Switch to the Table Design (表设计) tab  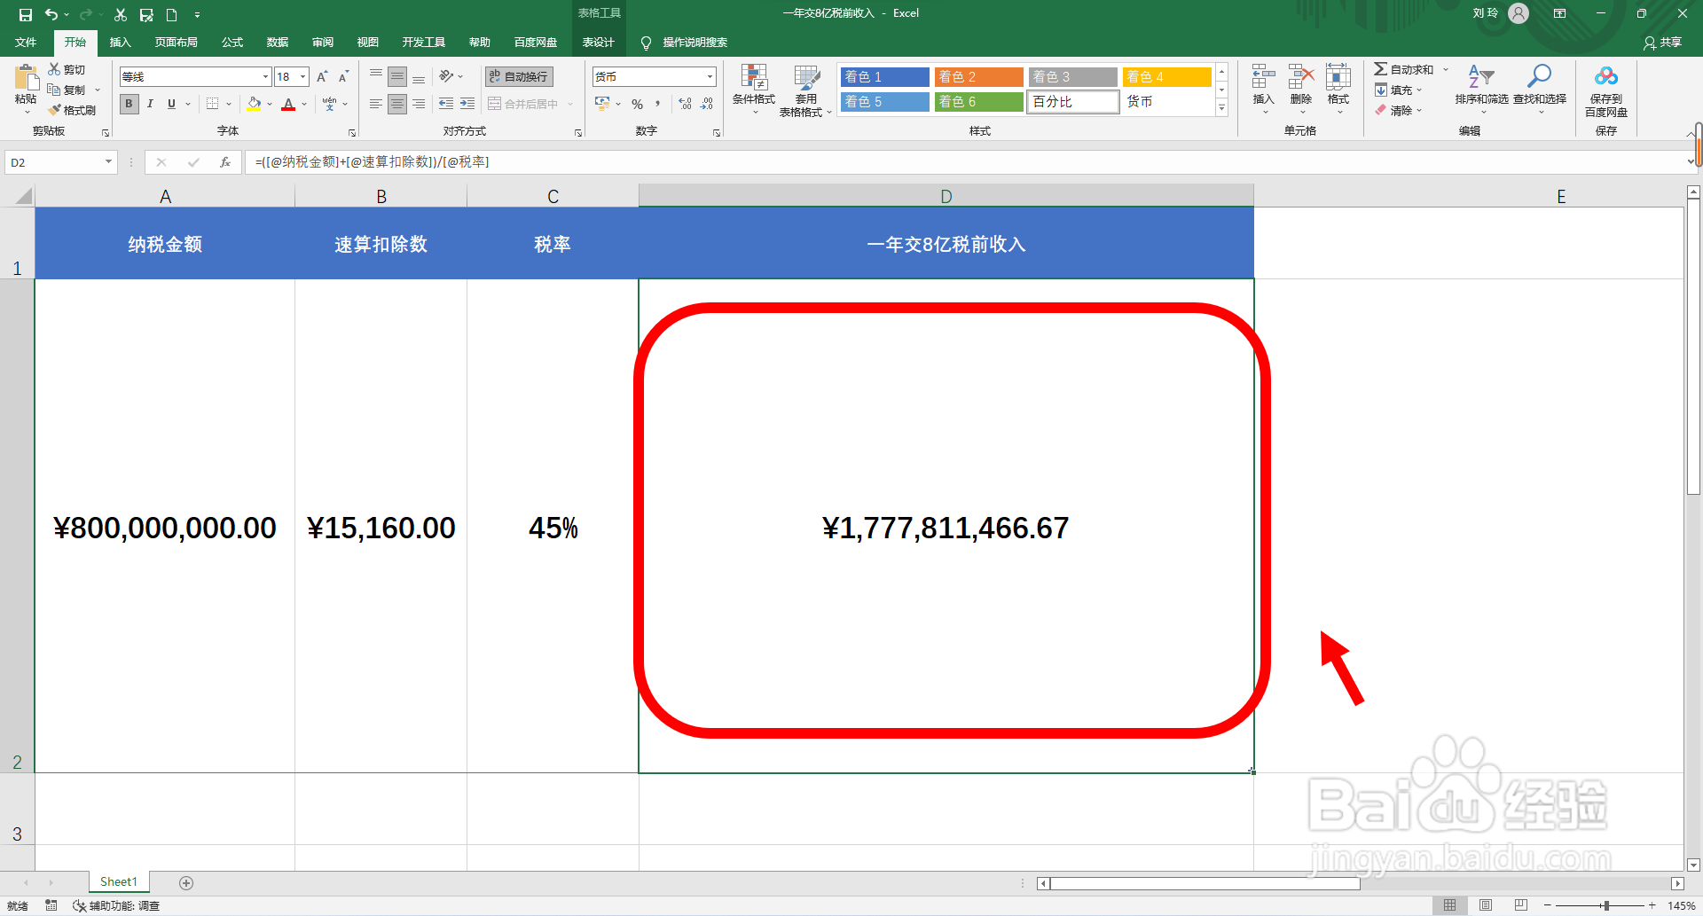click(598, 43)
